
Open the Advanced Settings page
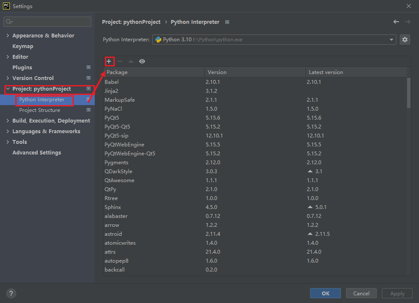37,153
